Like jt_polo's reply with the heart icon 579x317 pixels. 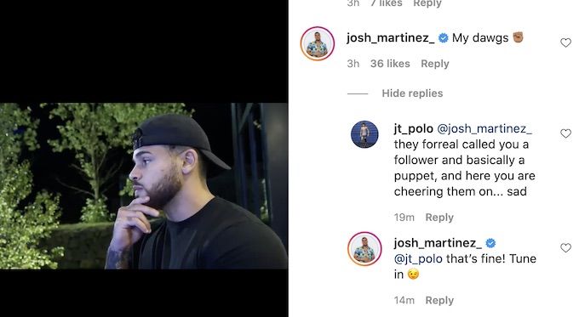(565, 133)
